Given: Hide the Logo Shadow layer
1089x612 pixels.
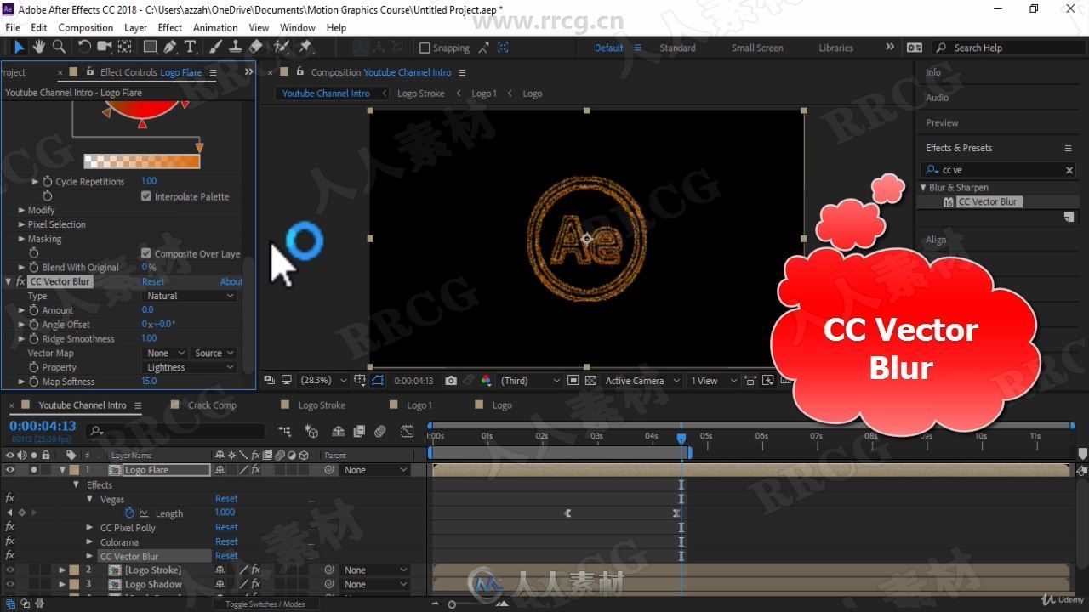Looking at the screenshot, I should (10, 585).
